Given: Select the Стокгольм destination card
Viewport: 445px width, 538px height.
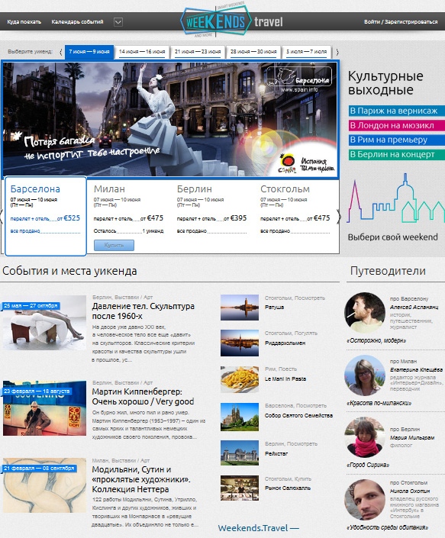Looking at the screenshot, I should (295, 216).
